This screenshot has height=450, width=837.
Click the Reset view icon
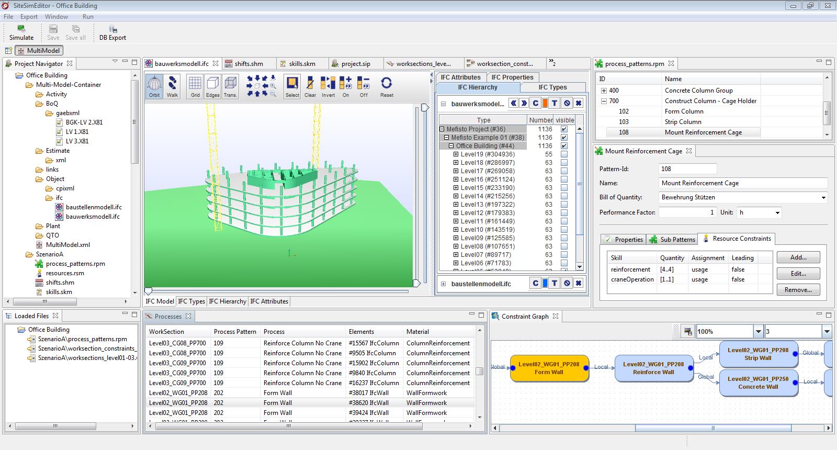tap(387, 86)
